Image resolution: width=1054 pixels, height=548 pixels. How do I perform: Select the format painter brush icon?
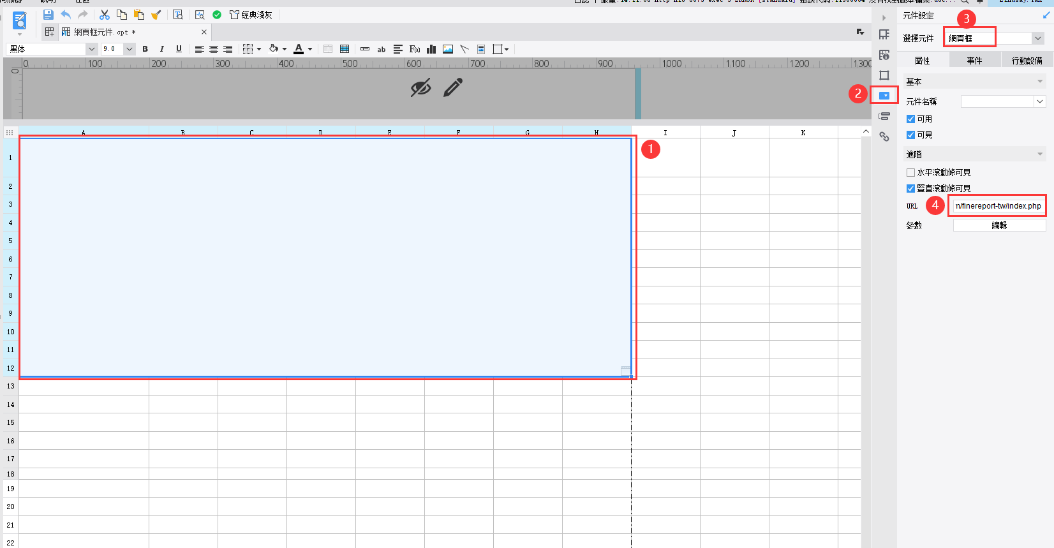tap(156, 15)
